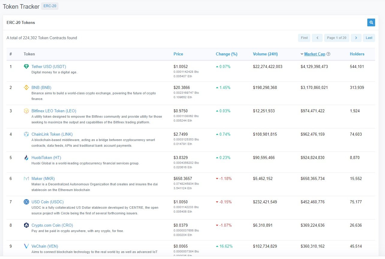Click the 1,924 holders count
The image size is (385, 259).
[x=355, y=111]
